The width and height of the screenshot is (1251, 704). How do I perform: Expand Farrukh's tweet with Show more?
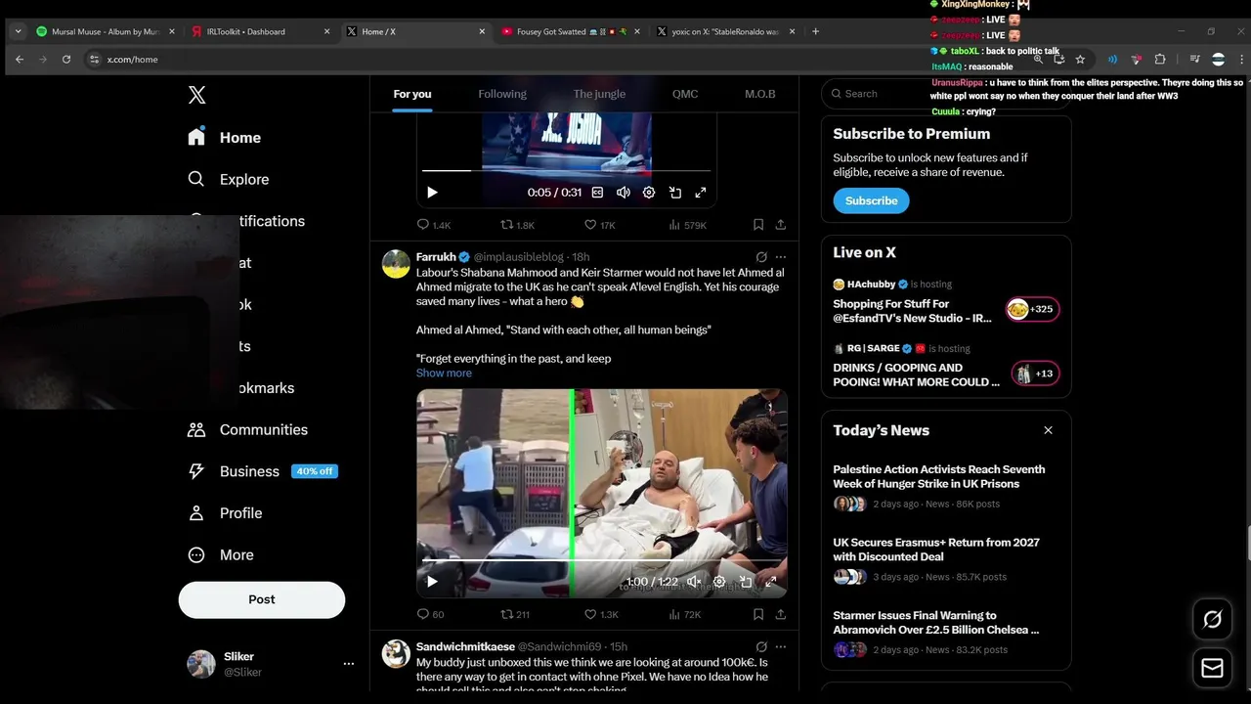pyautogui.click(x=444, y=373)
